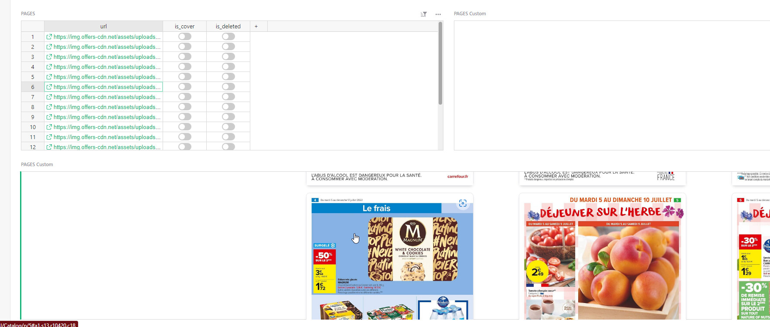Screen dimensions: 770x327
Task: Toggle is_cover for row 11
Action: (185, 137)
